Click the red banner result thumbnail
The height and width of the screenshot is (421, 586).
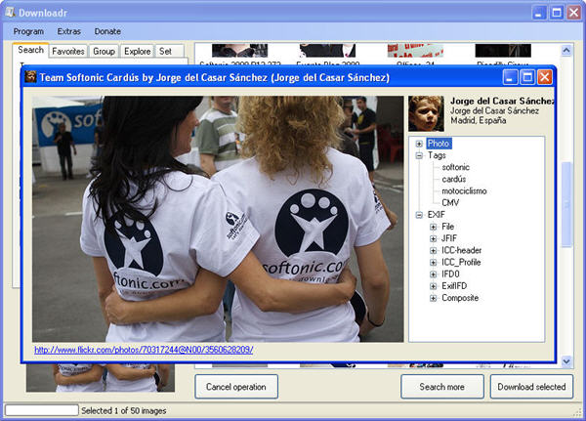[x=415, y=51]
